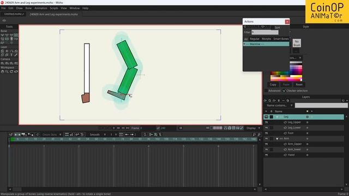Expand the Mainline entry in the Actions window
349x196 pixels.
244,44
